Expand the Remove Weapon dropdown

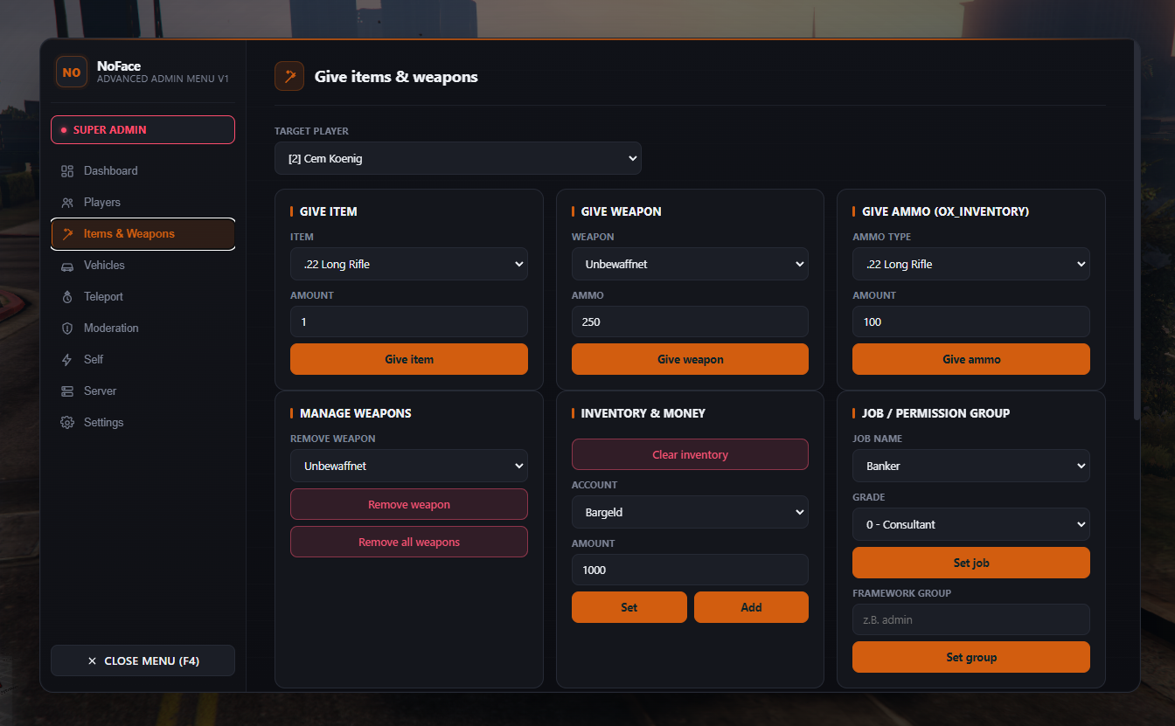409,467
